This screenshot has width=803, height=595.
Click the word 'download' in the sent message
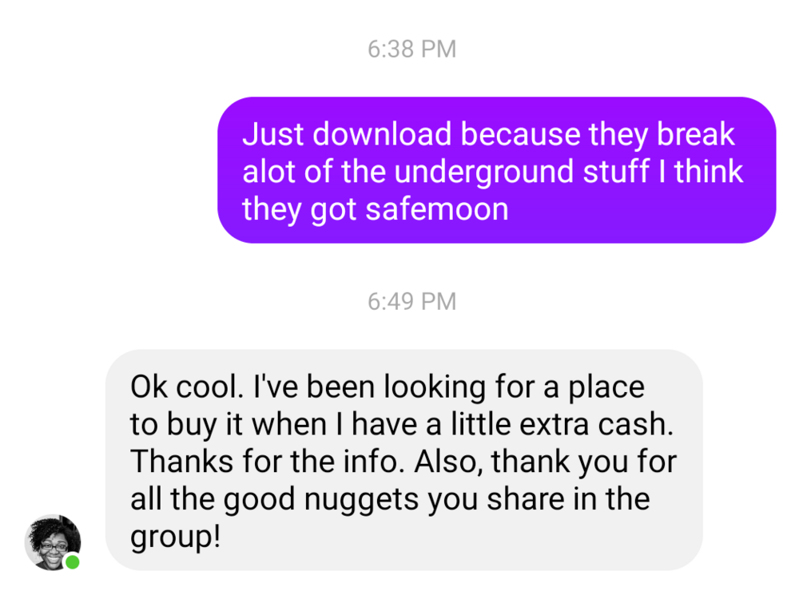click(x=382, y=133)
